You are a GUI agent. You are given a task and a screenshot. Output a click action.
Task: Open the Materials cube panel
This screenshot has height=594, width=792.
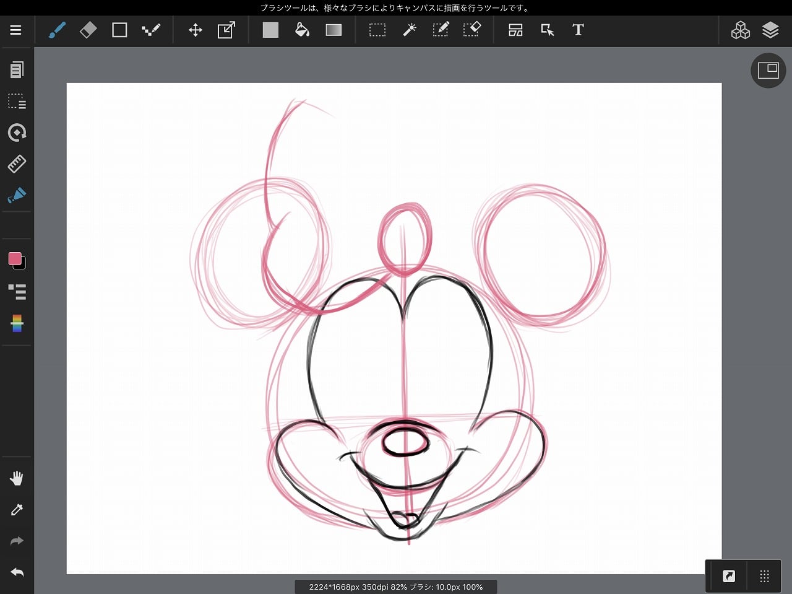tap(740, 30)
